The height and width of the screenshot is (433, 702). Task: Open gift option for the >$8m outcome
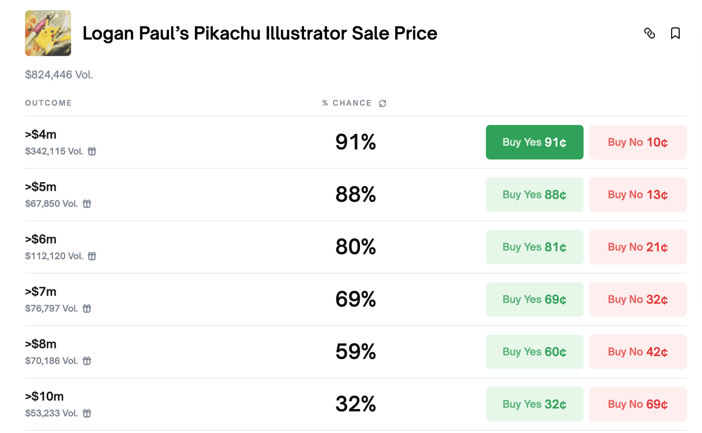pos(87,361)
